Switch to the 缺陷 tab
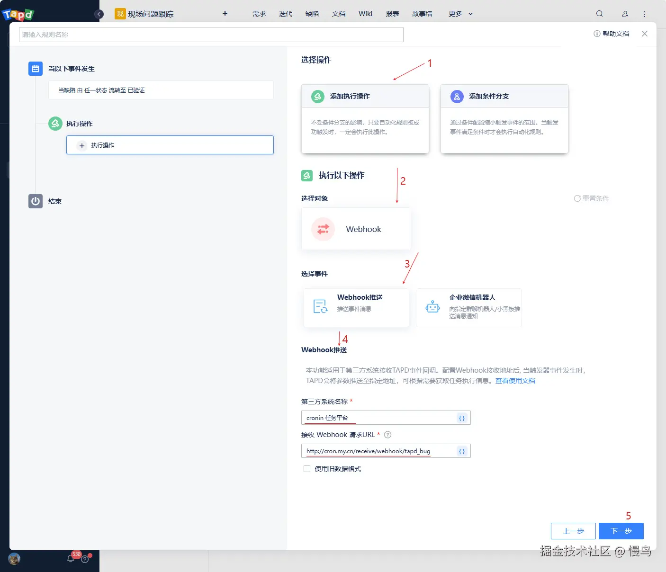Image resolution: width=666 pixels, height=572 pixels. 312,14
